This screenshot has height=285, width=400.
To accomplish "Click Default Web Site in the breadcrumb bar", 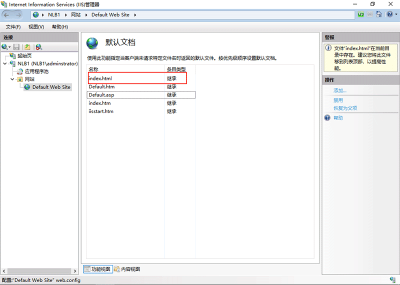I will 110,15.
